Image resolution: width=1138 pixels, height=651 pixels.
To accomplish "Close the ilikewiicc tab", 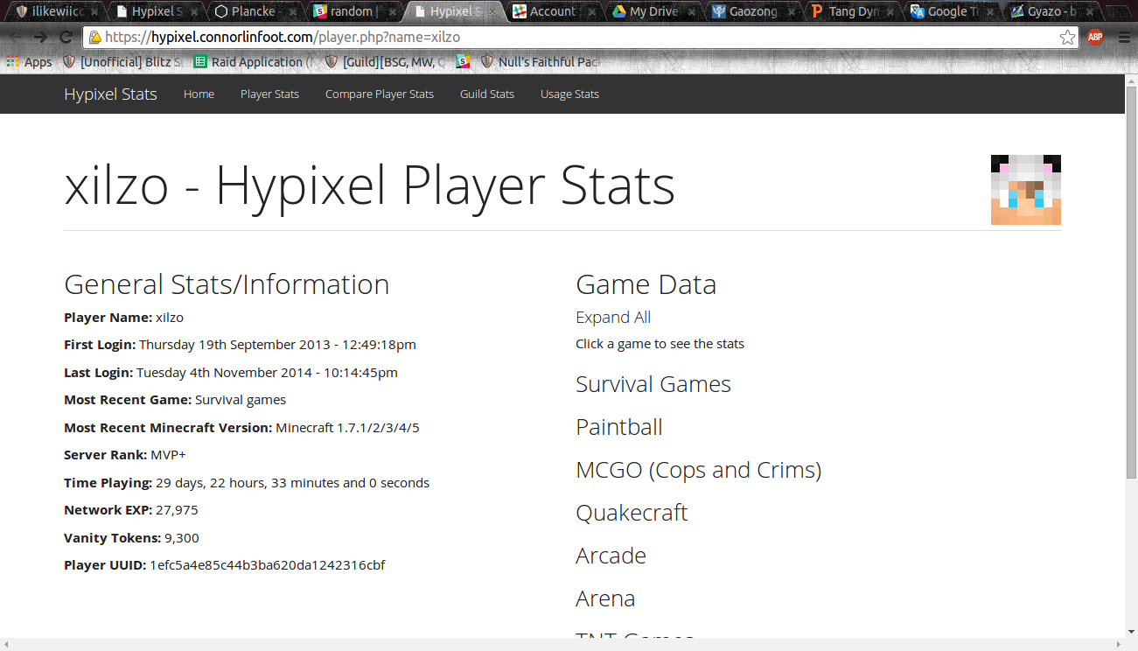I will (94, 11).
